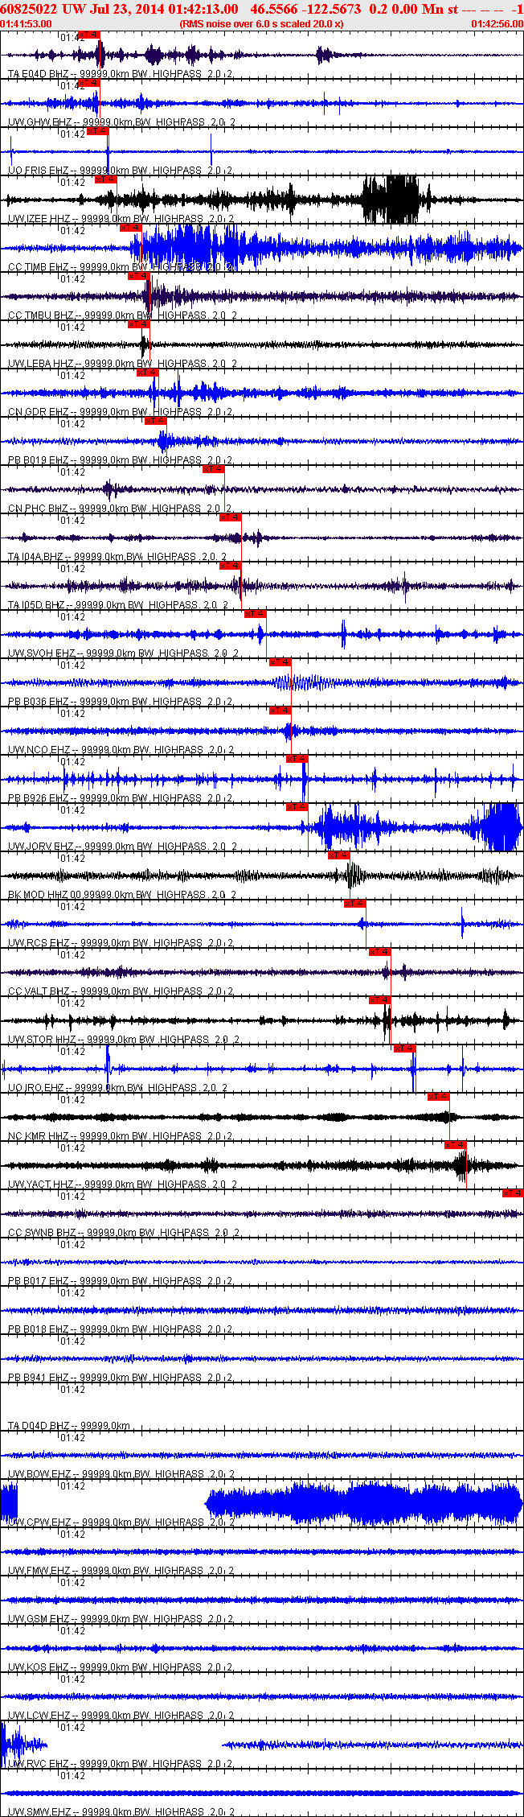Click the red pick flag on NC.KMR trace
The height and width of the screenshot is (1817, 524).
(438, 1097)
